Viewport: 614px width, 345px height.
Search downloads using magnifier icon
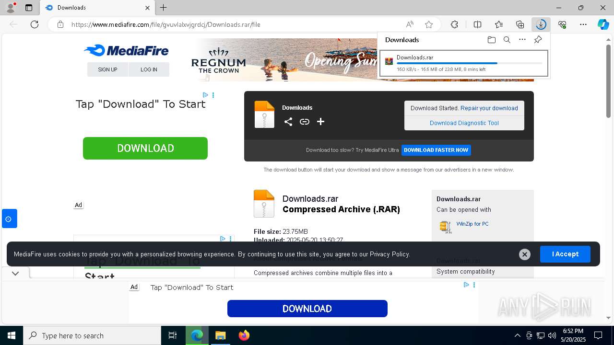(x=507, y=40)
